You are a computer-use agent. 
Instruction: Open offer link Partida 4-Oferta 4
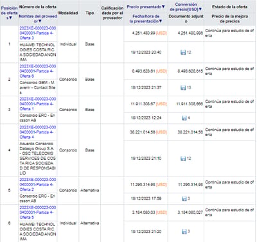tap(38, 132)
